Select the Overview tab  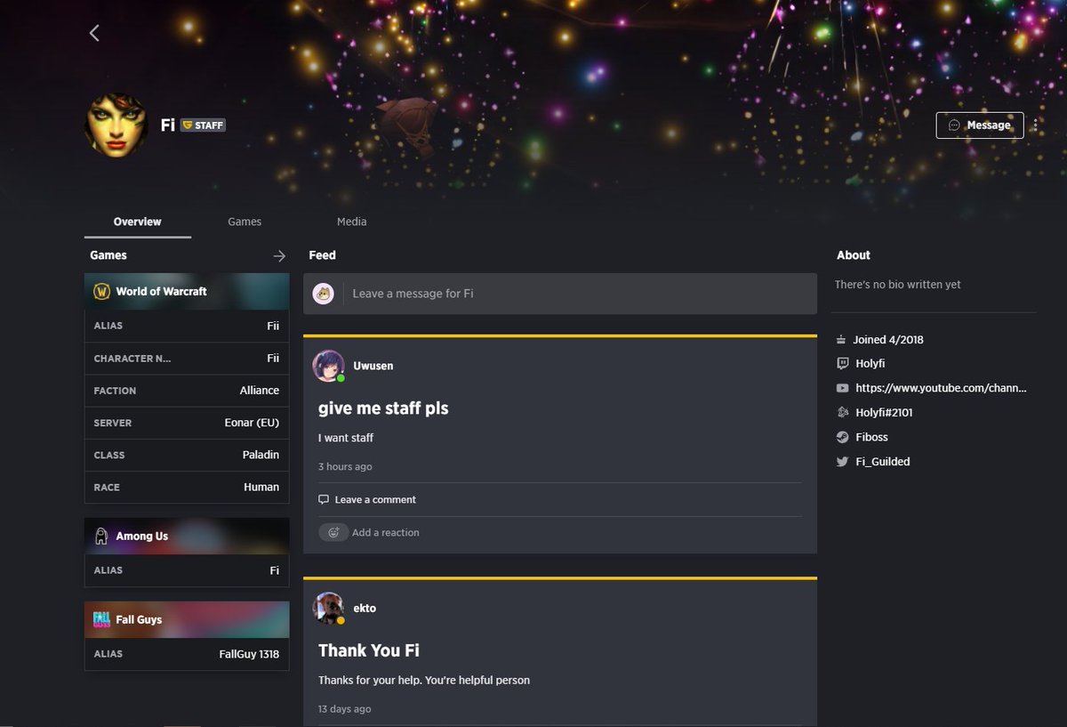click(138, 222)
